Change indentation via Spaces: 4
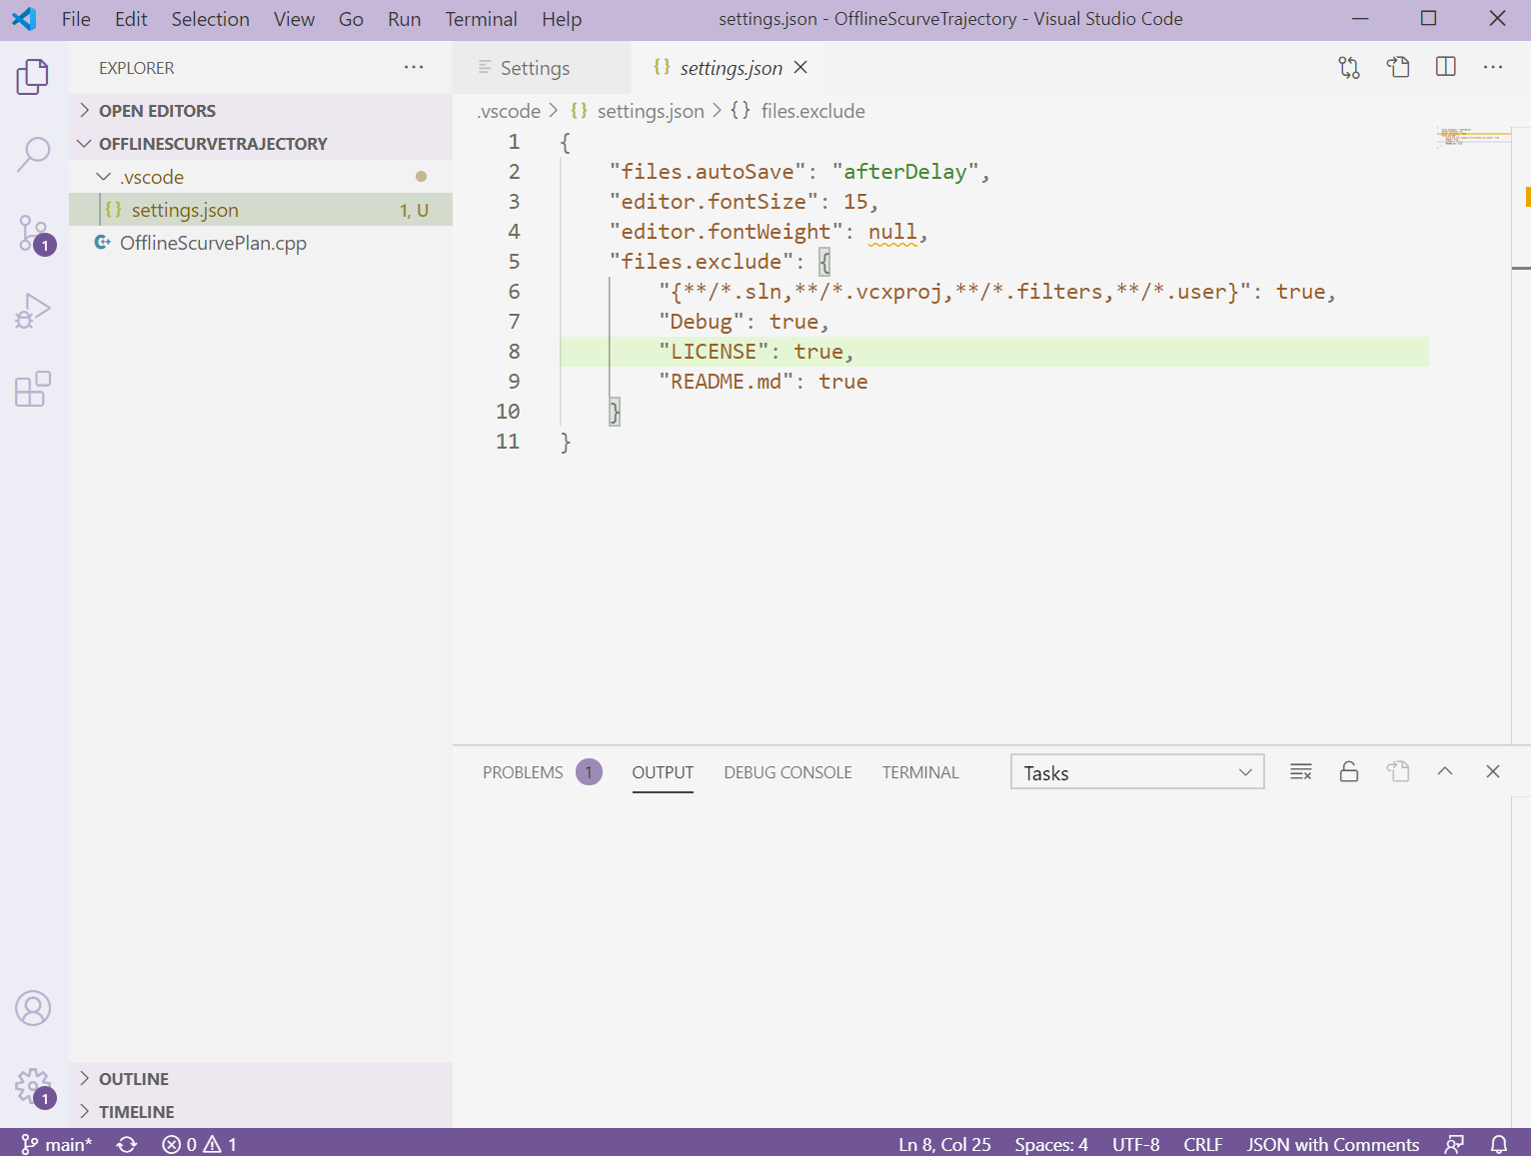Viewport: 1531px width, 1156px height. coord(1051,1144)
